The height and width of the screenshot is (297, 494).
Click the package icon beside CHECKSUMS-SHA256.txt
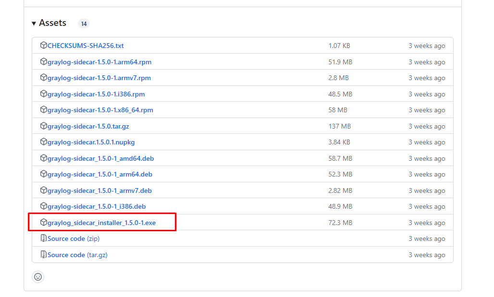(43, 45)
